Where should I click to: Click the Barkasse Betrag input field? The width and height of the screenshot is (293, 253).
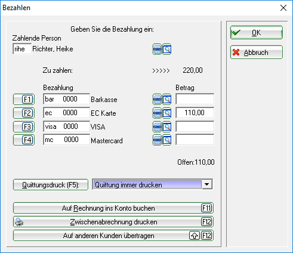tap(195, 99)
